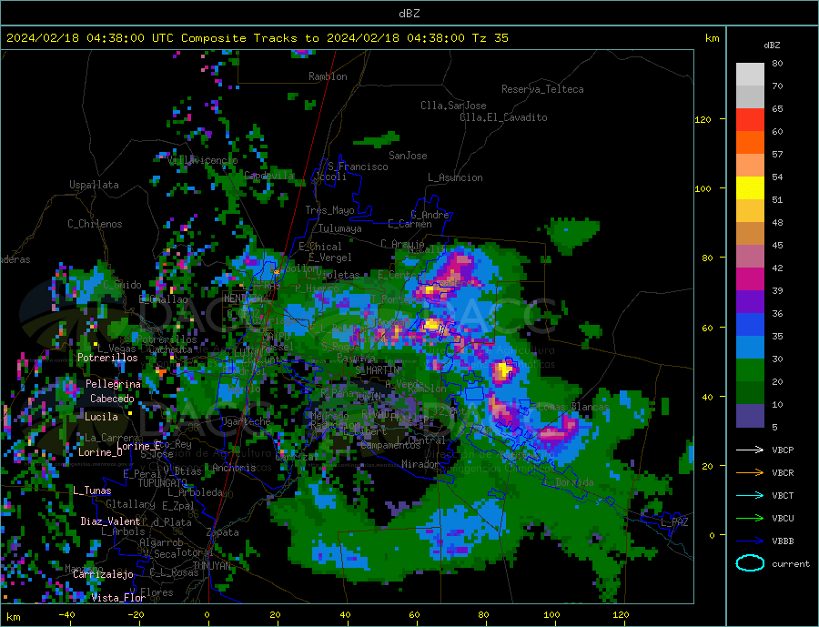This screenshot has width=819, height=627.
Task: Click the Cabecedo place label
Action: click(x=112, y=399)
